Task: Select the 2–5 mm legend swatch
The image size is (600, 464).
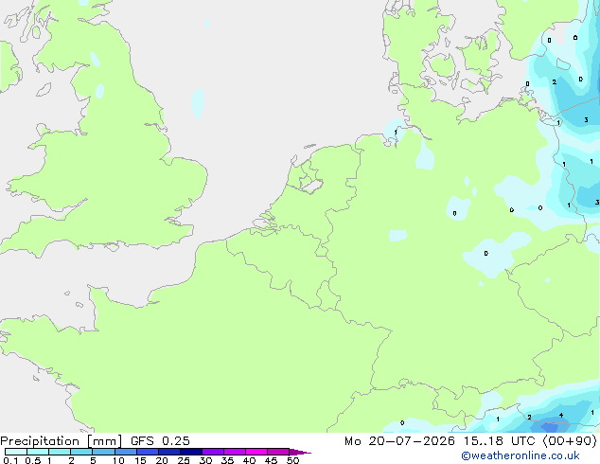Action: pyautogui.click(x=81, y=452)
